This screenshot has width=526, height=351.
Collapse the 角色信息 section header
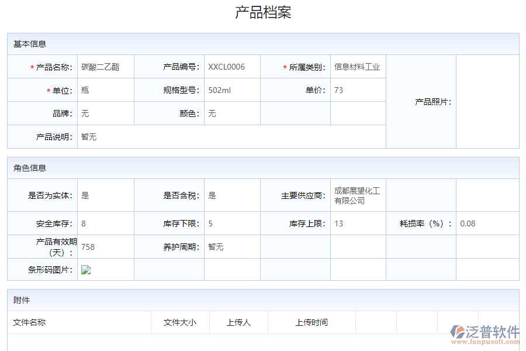click(27, 168)
